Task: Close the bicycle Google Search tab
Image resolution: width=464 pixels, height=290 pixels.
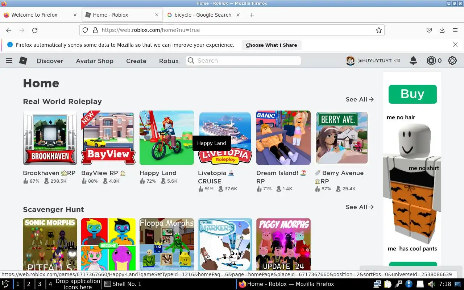Action: click(x=238, y=15)
